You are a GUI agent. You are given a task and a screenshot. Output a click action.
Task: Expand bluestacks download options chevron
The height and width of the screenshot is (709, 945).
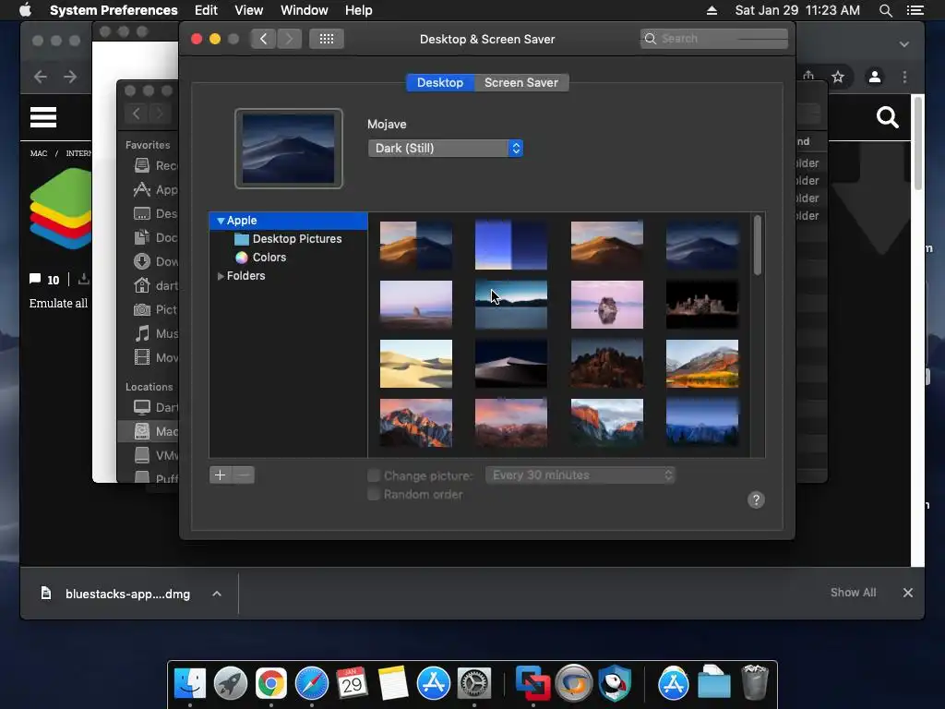217,594
